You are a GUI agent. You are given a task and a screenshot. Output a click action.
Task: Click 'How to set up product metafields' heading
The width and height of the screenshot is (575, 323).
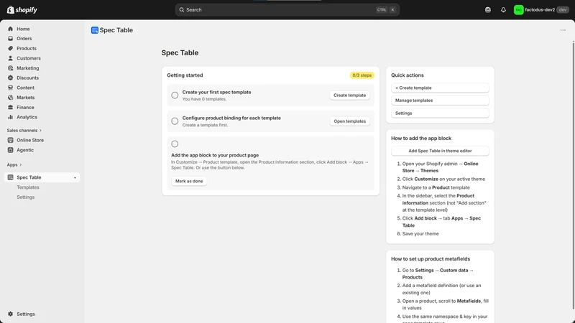431,259
